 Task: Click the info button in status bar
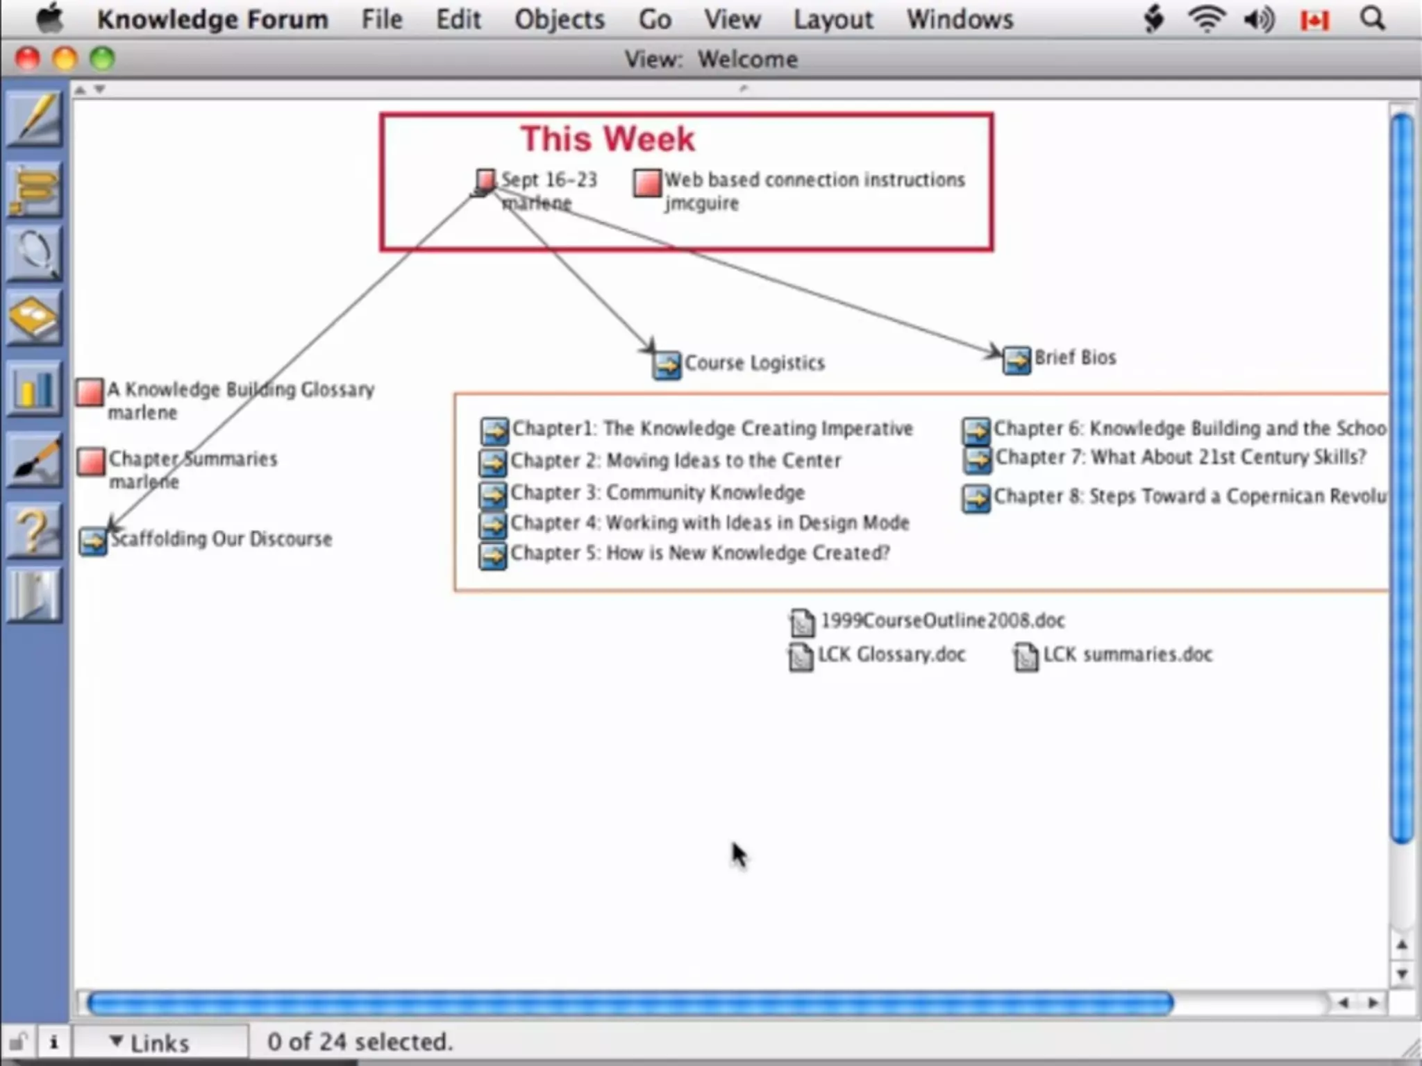pos(53,1042)
